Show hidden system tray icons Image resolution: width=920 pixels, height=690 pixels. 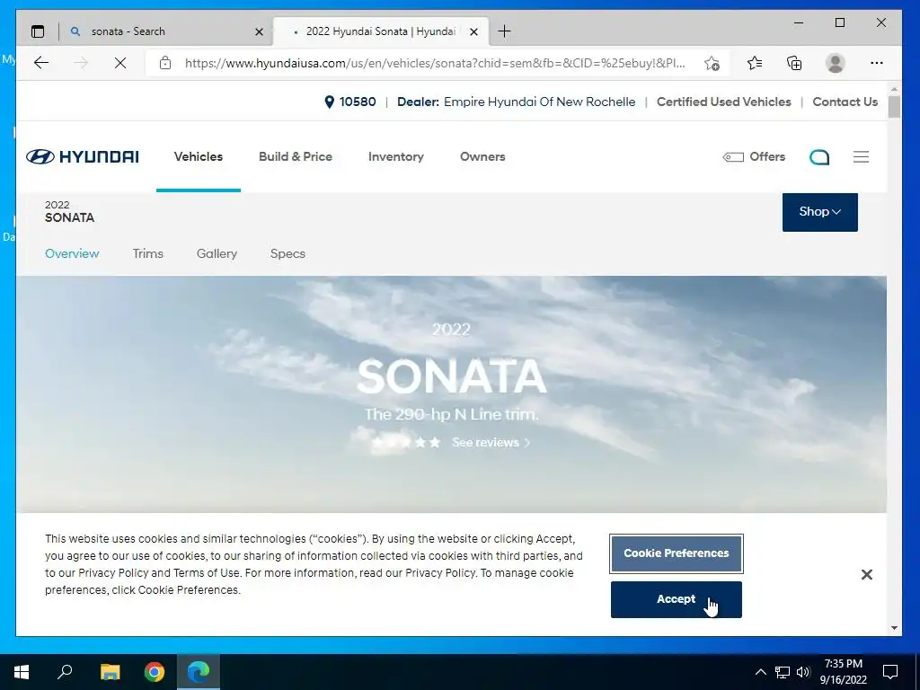tap(760, 672)
